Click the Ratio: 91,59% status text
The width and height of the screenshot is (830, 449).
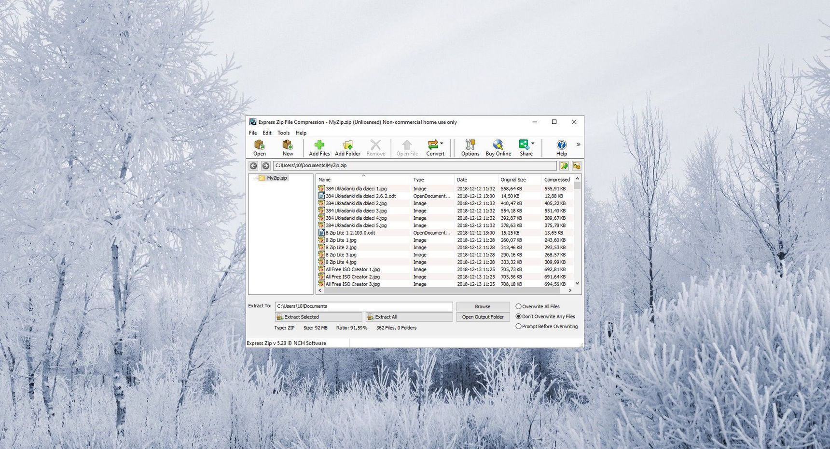pos(352,328)
